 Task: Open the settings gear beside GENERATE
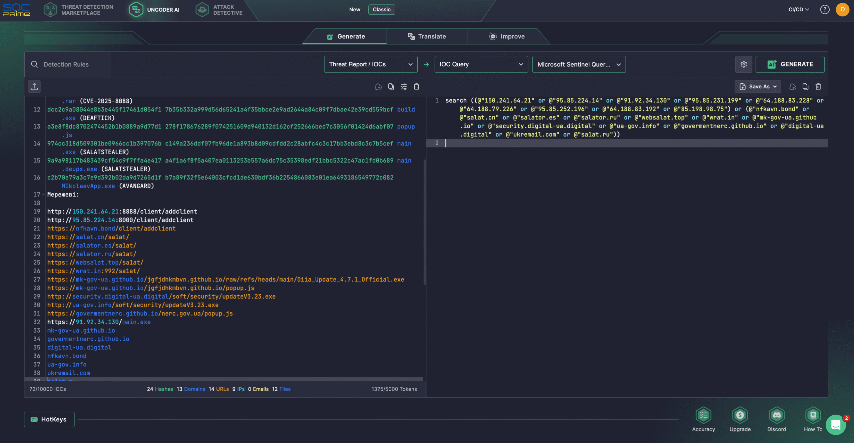[x=744, y=64]
